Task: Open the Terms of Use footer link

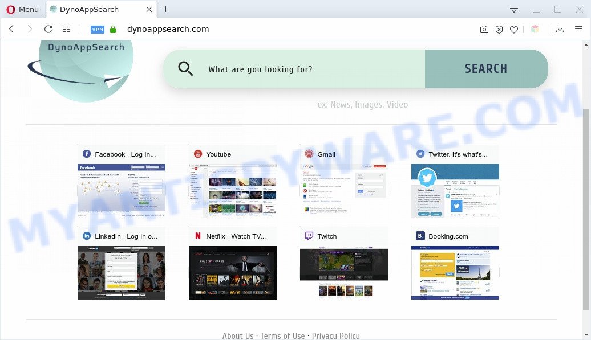Action: coord(283,335)
